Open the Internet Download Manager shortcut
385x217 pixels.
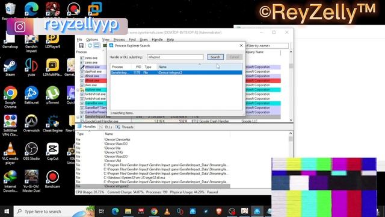(10, 181)
